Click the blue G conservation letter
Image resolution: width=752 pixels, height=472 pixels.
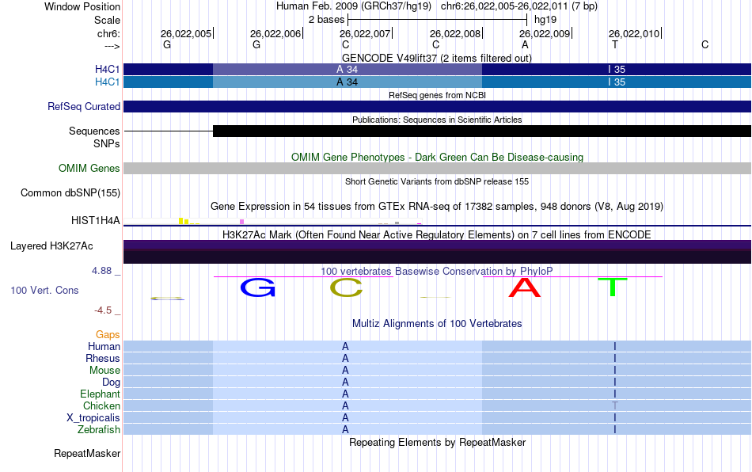(x=257, y=287)
